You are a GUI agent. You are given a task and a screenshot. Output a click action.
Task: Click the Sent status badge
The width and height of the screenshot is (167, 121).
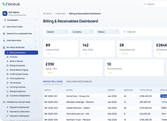tap(164, 114)
